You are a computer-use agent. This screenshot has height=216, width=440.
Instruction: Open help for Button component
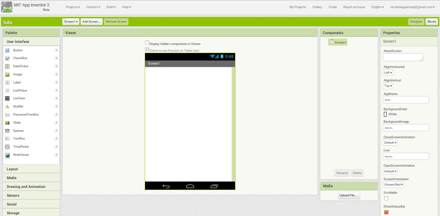tap(56, 50)
